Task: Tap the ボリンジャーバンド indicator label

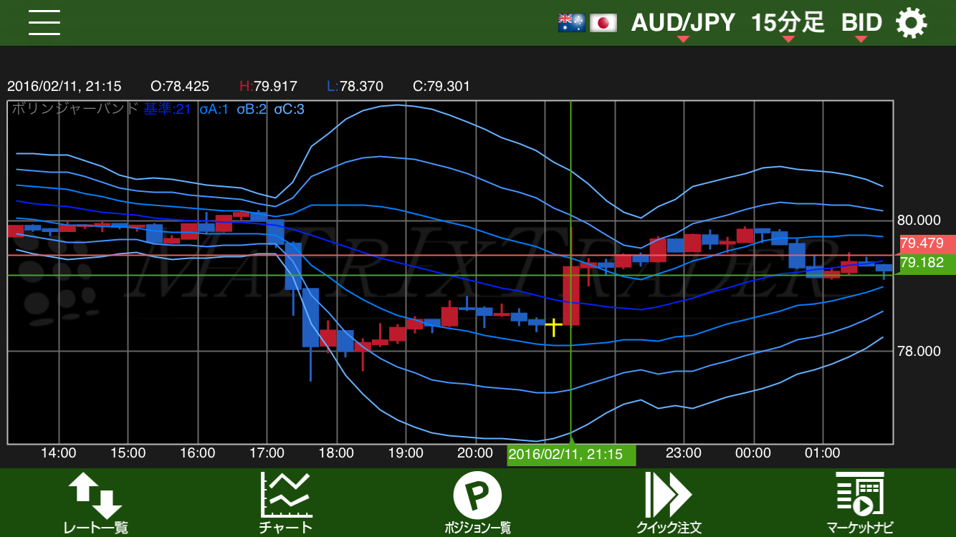Action: pos(74,109)
